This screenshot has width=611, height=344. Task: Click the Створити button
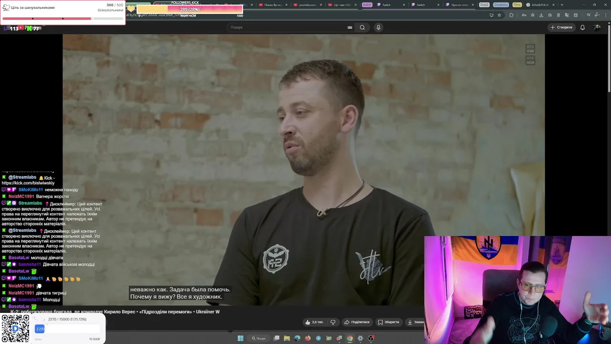click(561, 27)
